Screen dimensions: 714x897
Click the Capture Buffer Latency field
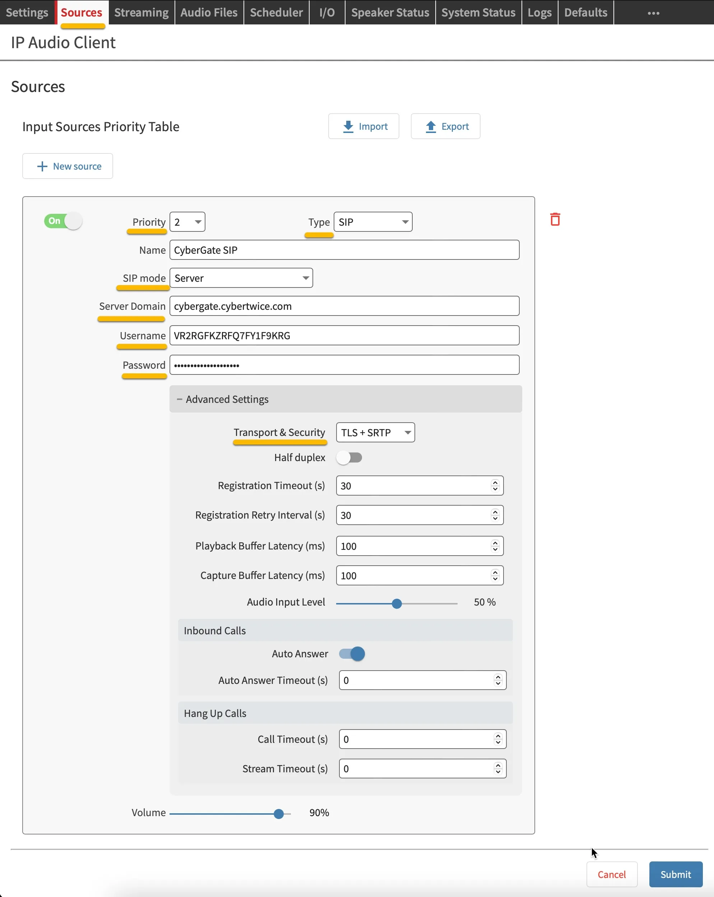(419, 575)
